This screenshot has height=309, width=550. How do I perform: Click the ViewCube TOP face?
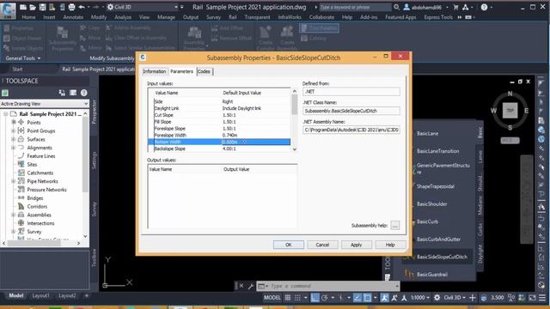(510, 111)
